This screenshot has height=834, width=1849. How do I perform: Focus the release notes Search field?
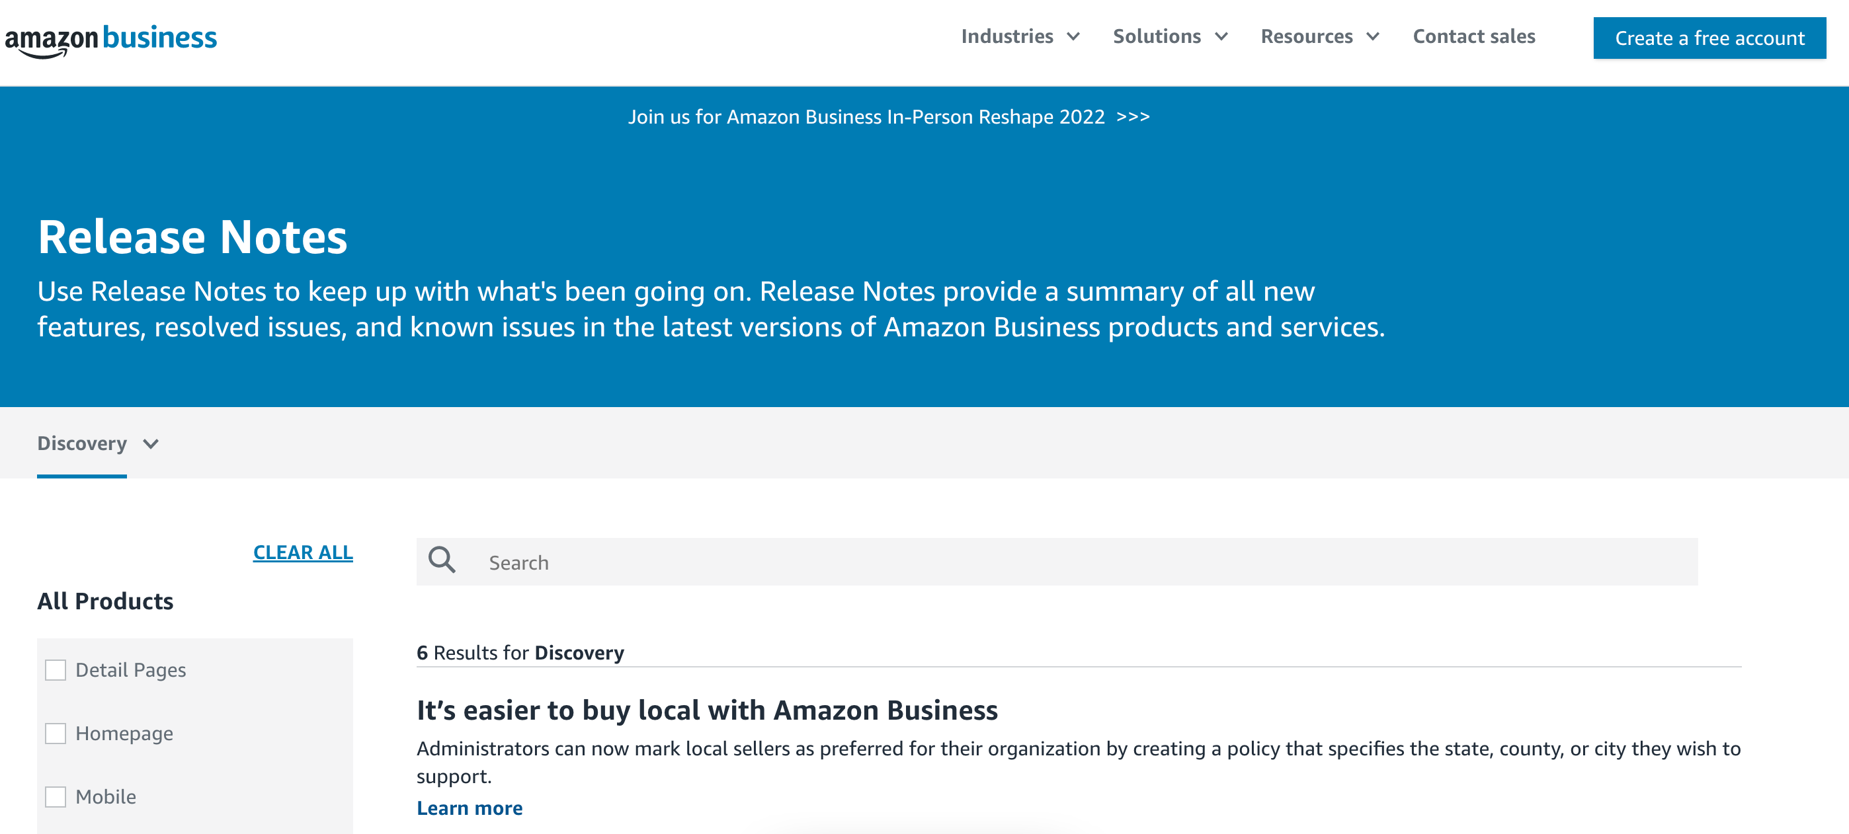(x=1057, y=562)
